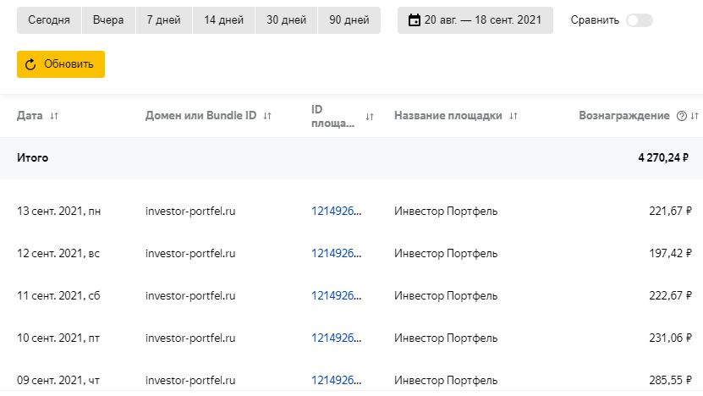This screenshot has width=703, height=396.
Task: Click date cell 13 сент. 2021, пн
Action: (x=58, y=211)
